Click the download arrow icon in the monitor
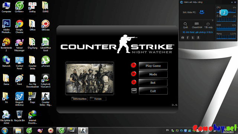The height and width of the screenshot is (134, 238). pyautogui.click(x=198, y=38)
